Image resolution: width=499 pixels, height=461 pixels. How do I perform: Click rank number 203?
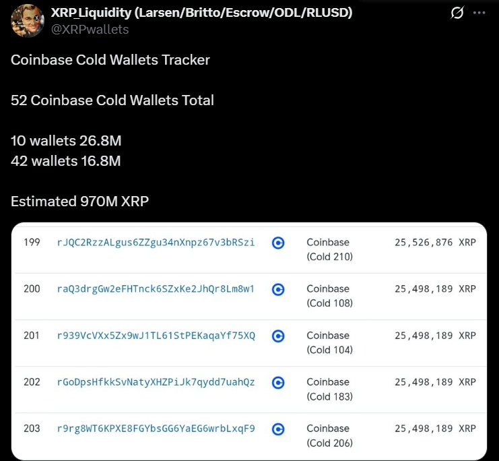tap(32, 429)
